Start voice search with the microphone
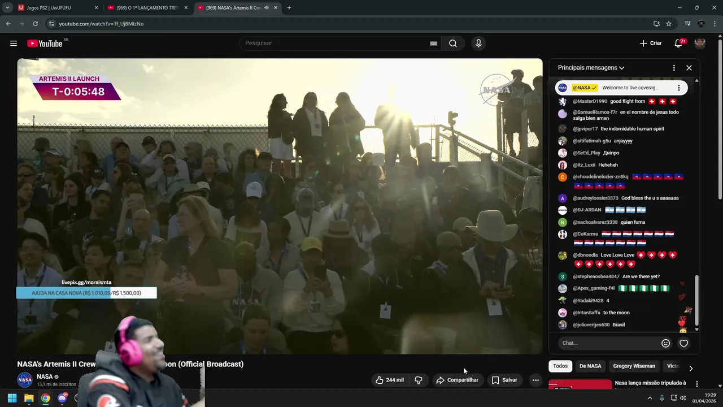 (x=478, y=44)
